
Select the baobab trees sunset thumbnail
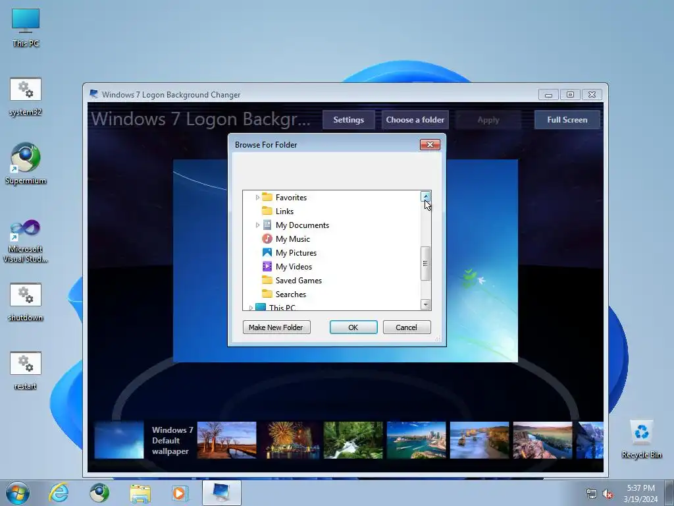[x=226, y=439]
